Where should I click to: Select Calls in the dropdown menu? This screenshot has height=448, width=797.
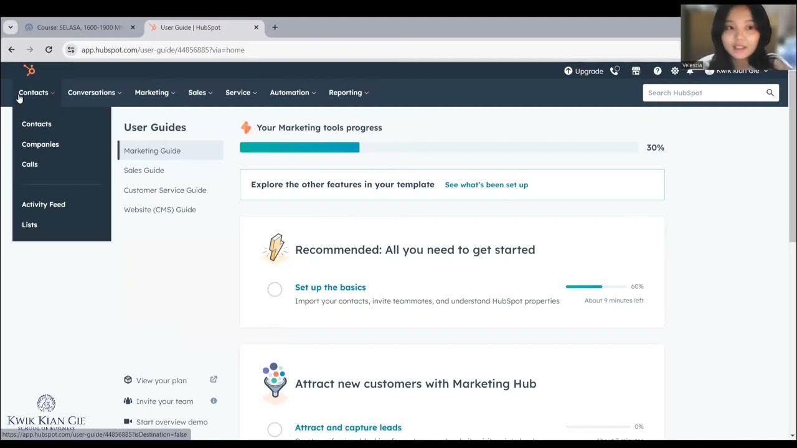click(x=30, y=164)
